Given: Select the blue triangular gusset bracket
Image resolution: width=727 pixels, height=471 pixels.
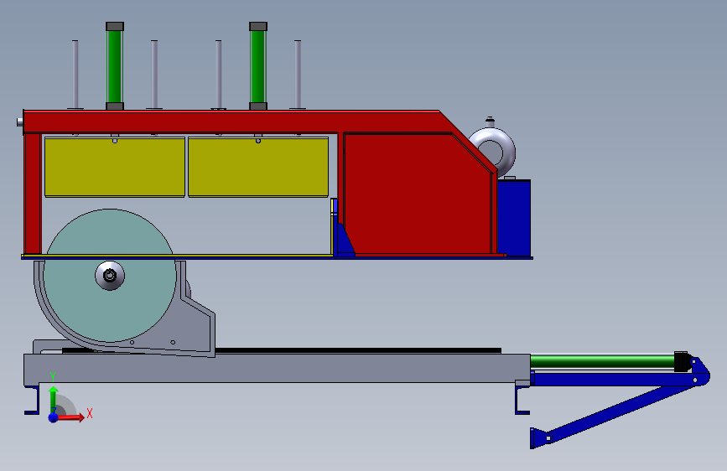Looking at the screenshot, I should pos(345,241).
